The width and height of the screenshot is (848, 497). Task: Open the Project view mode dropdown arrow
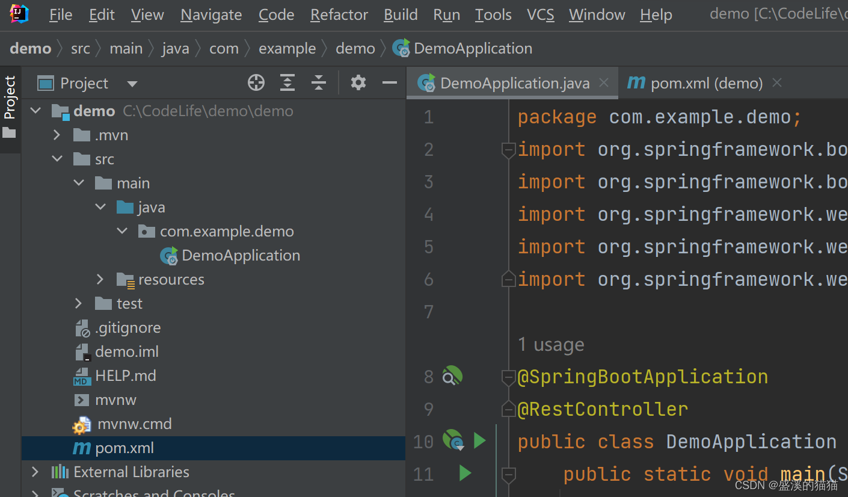pos(131,84)
